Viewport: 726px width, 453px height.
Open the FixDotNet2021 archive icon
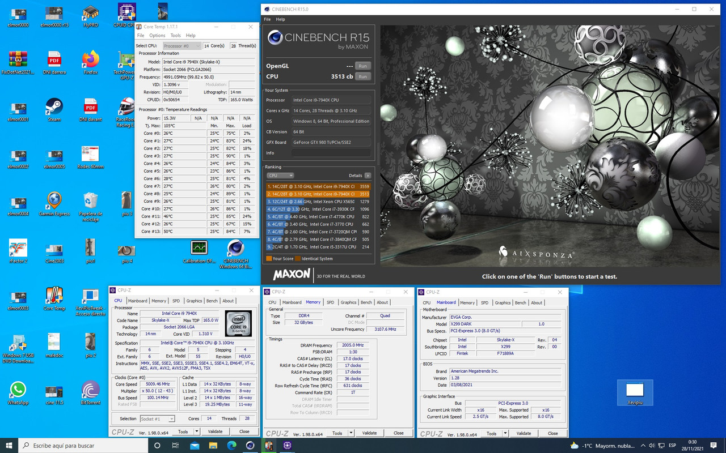click(x=18, y=62)
